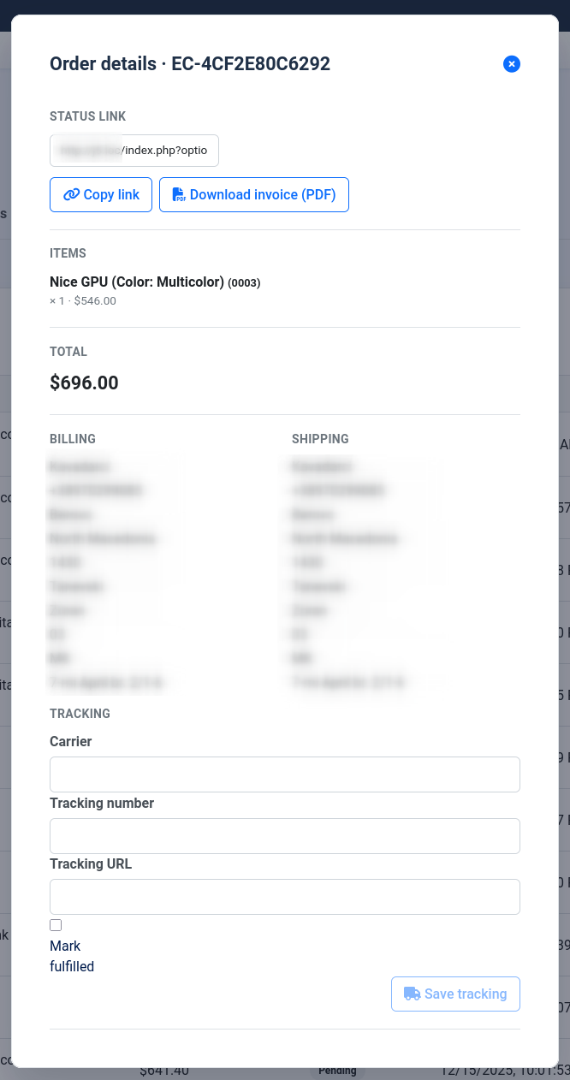Image resolution: width=570 pixels, height=1080 pixels.
Task: Click the $696.00 total amount
Action: tap(84, 383)
